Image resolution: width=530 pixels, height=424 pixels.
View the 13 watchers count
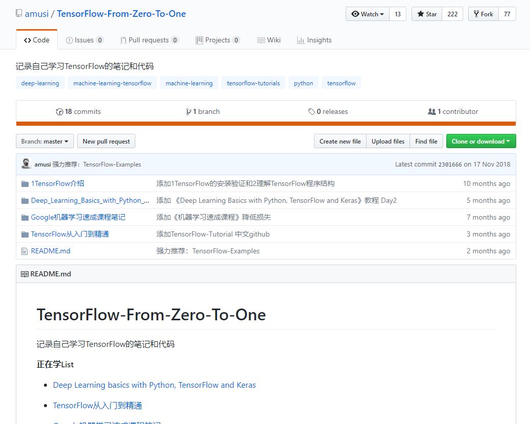click(x=398, y=14)
